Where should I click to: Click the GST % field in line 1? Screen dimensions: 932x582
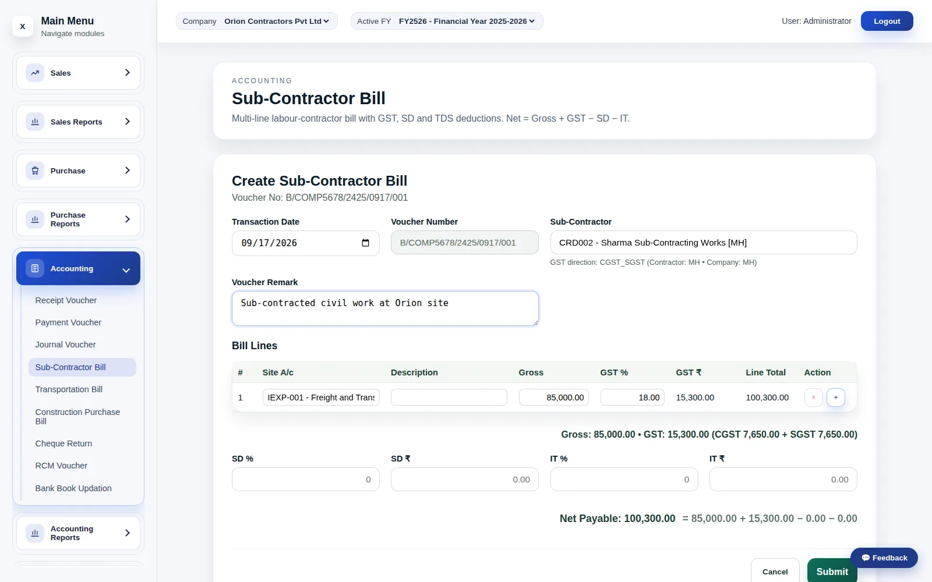pyautogui.click(x=632, y=398)
